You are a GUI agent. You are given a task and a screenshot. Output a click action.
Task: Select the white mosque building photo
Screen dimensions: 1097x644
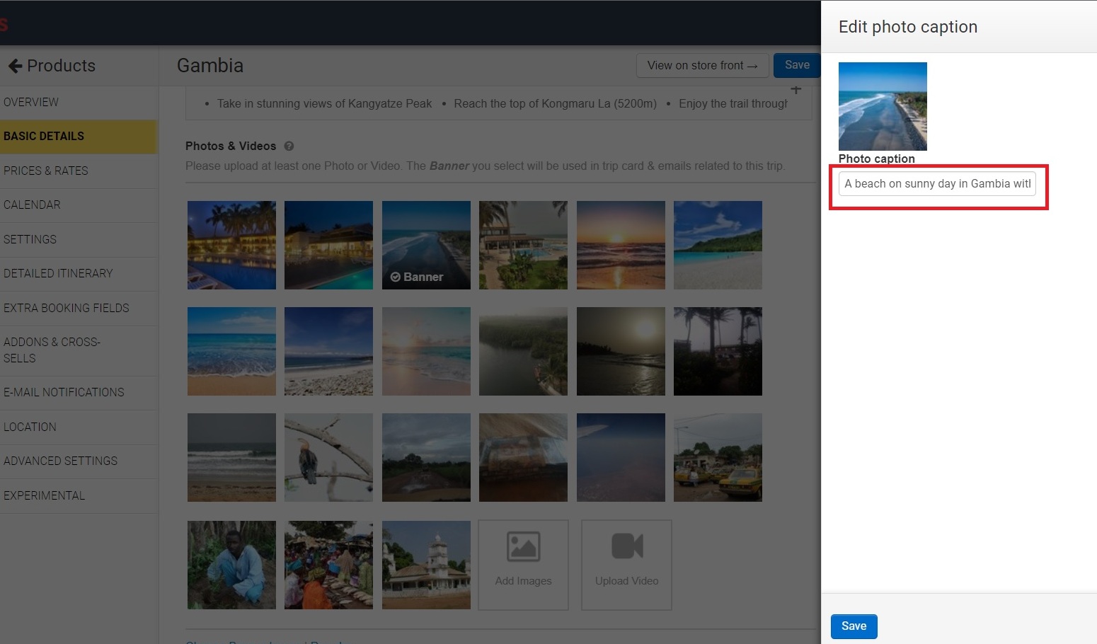coord(426,565)
